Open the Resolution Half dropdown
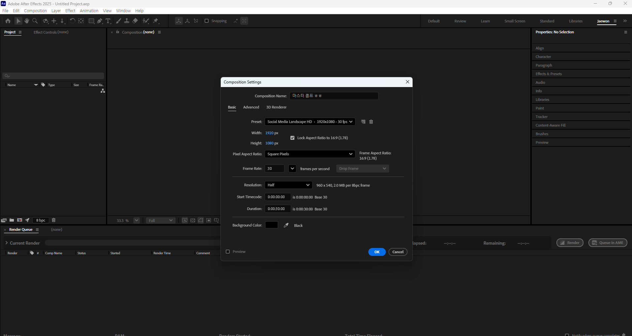The image size is (632, 336). [288, 185]
